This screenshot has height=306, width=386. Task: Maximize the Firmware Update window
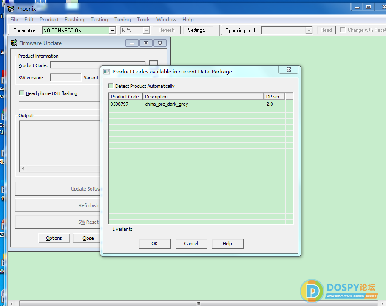[x=146, y=43]
